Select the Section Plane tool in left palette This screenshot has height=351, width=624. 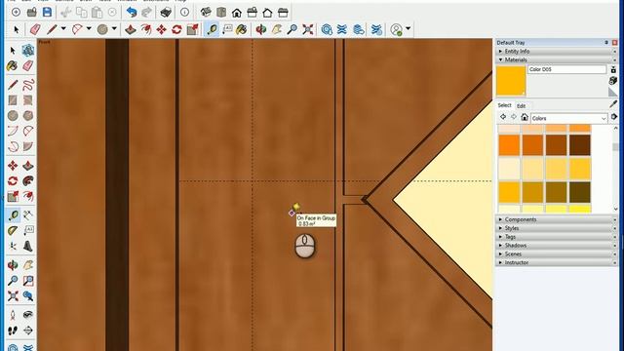[28, 331]
